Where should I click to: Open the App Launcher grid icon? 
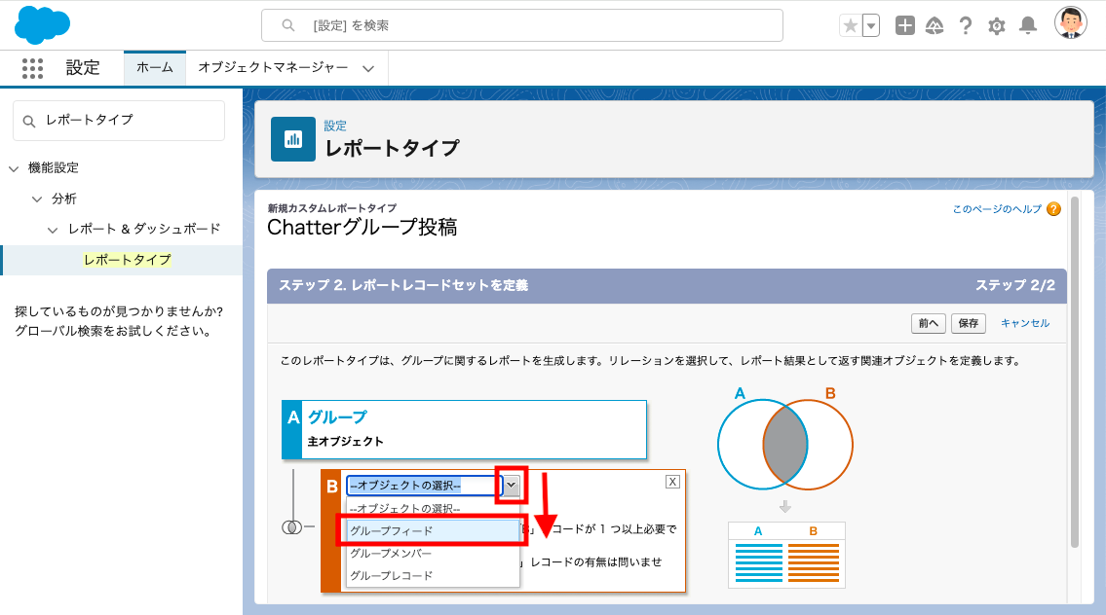pyautogui.click(x=32, y=68)
